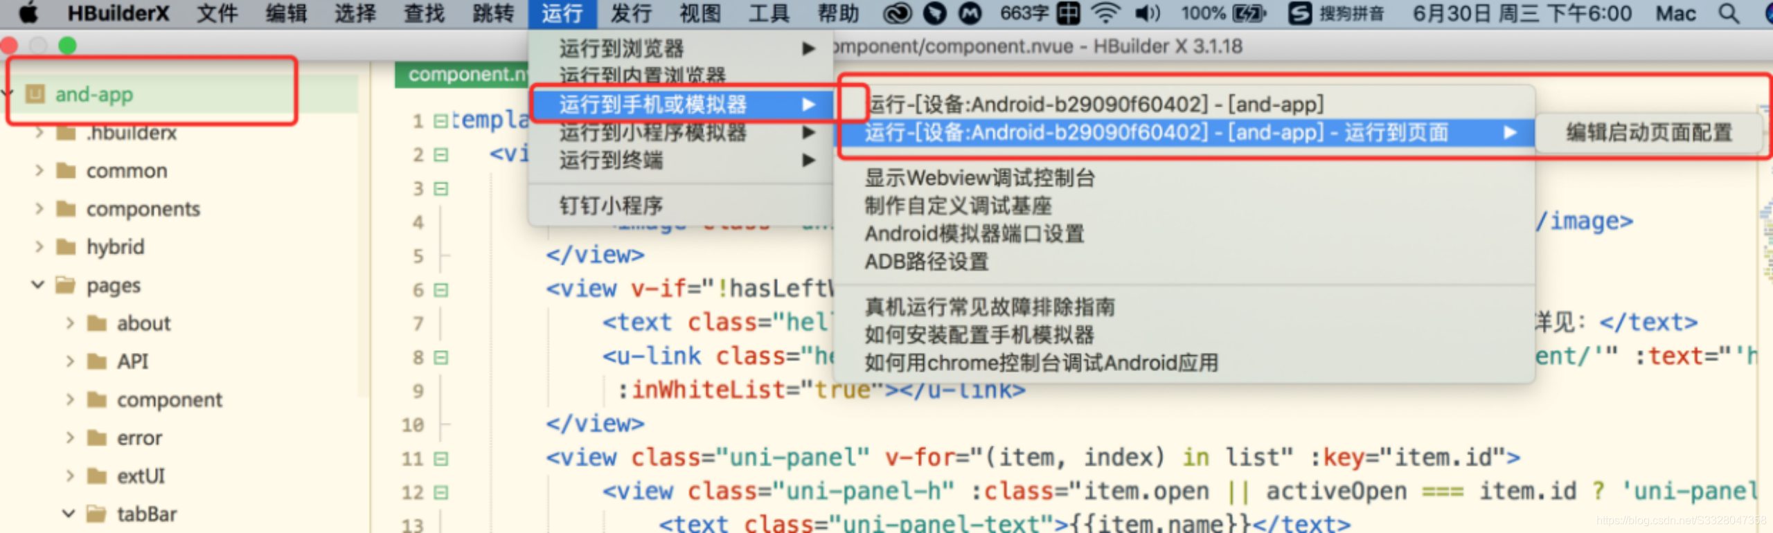Open 如何安装配置手机模拟器 guide
1773x533 pixels.
pos(1184,335)
